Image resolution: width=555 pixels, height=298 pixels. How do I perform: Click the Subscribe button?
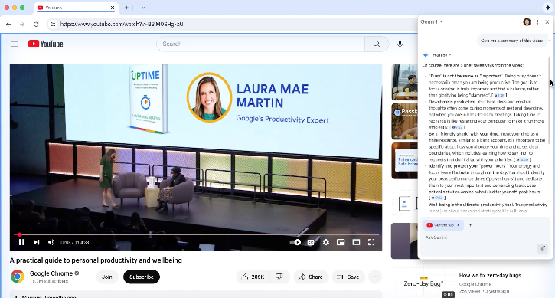(x=141, y=277)
